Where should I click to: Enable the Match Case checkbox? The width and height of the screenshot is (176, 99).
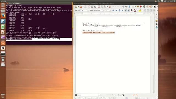pos(112,95)
